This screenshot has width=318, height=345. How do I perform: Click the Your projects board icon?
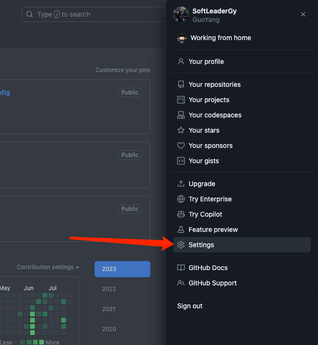click(x=181, y=100)
